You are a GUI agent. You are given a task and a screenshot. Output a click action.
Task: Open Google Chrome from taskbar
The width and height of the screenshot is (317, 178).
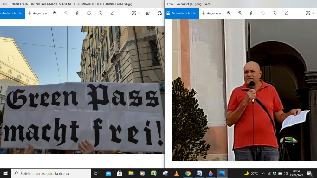188,173
